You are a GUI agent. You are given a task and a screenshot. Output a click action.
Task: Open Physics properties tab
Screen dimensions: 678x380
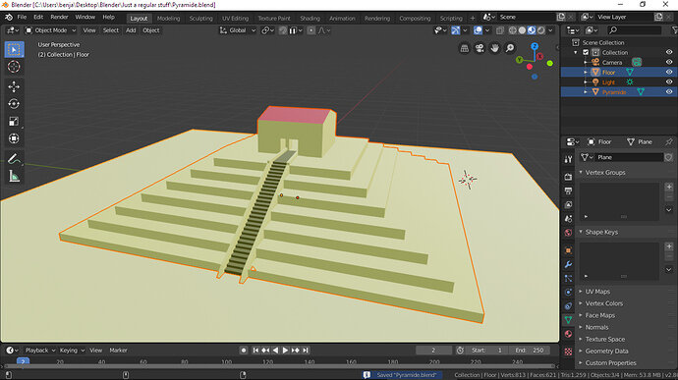pyautogui.click(x=568, y=293)
